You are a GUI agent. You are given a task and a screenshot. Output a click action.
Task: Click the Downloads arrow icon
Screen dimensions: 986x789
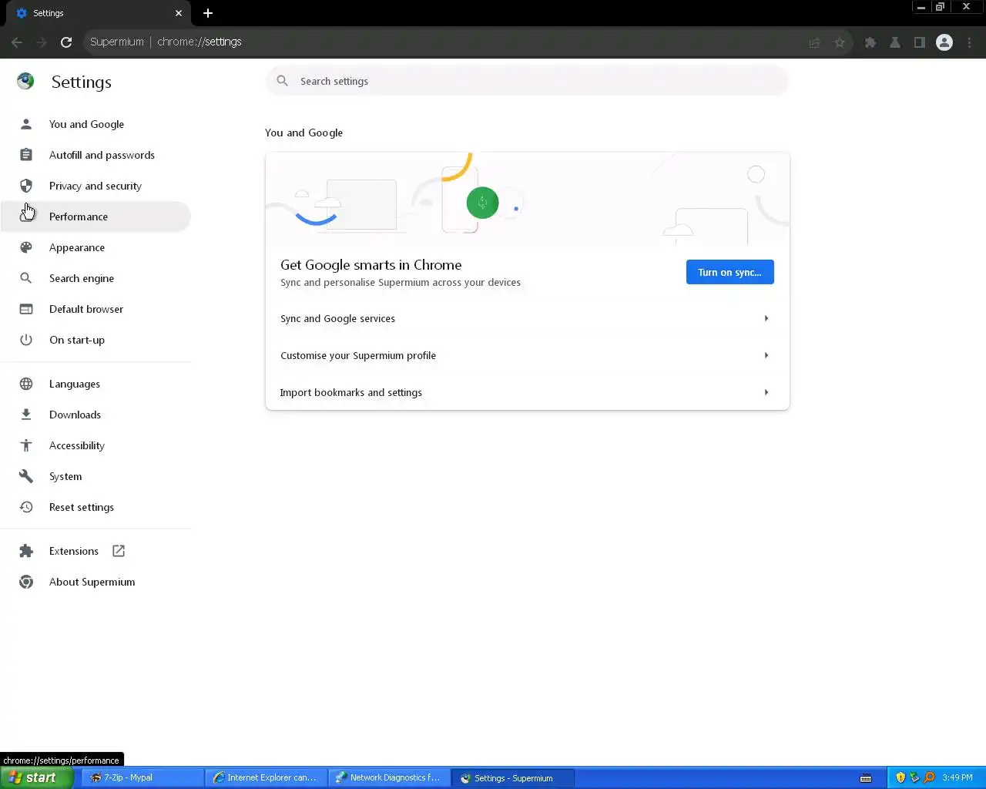click(x=26, y=415)
